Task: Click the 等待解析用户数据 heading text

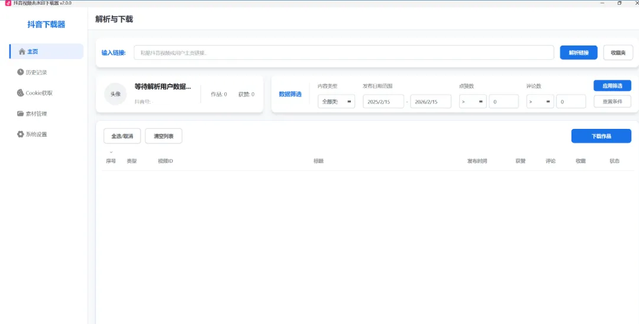Action: tap(163, 87)
